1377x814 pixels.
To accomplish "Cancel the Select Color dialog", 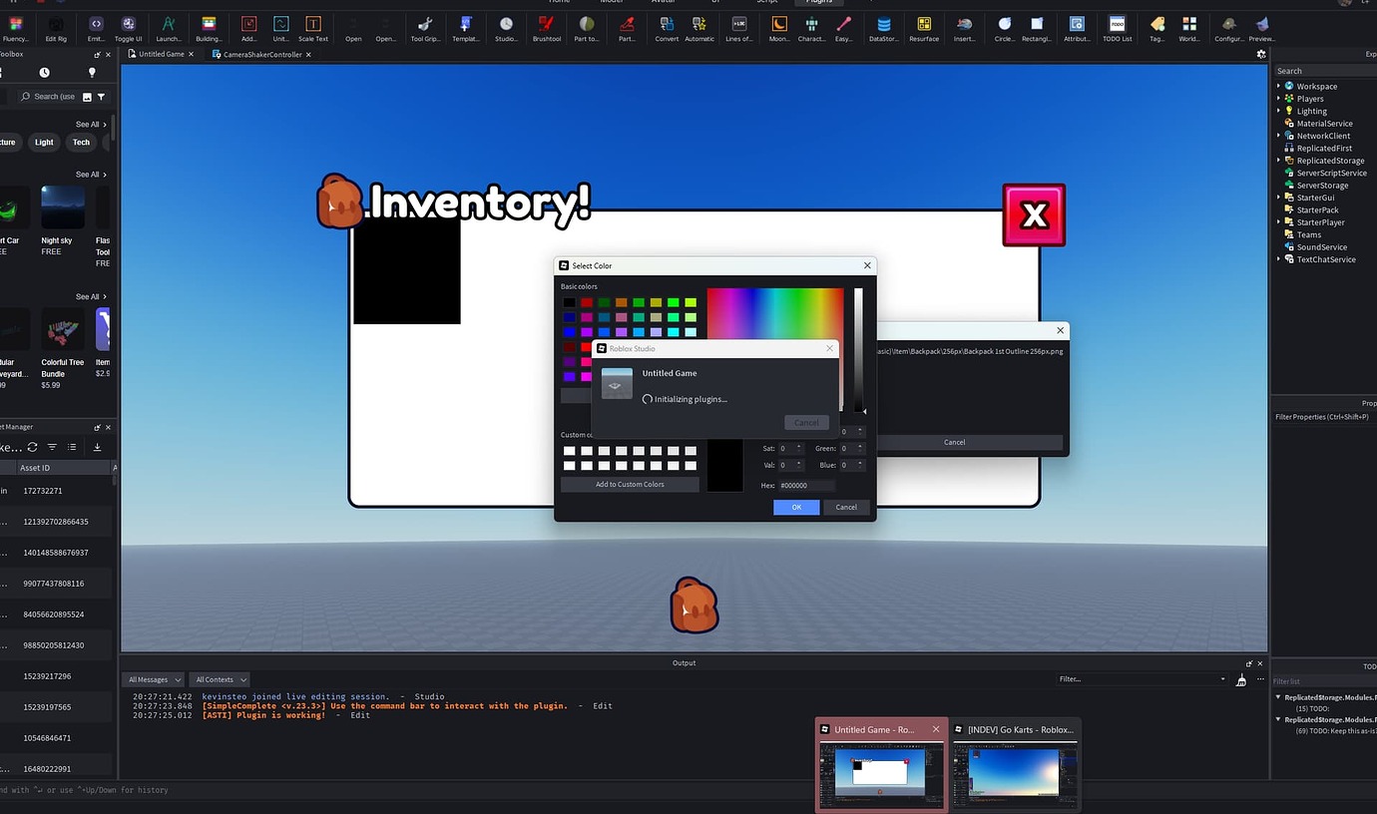I will [846, 507].
